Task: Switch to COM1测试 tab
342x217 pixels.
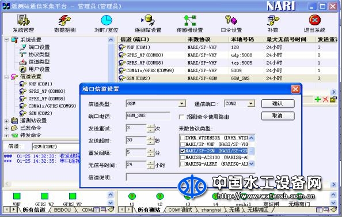Action: point(180,210)
